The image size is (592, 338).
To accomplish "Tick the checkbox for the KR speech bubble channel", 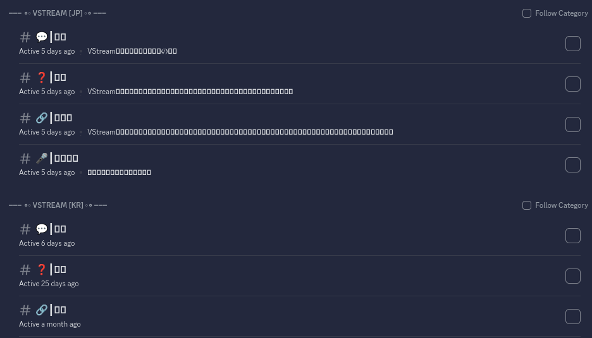I will pos(572,236).
